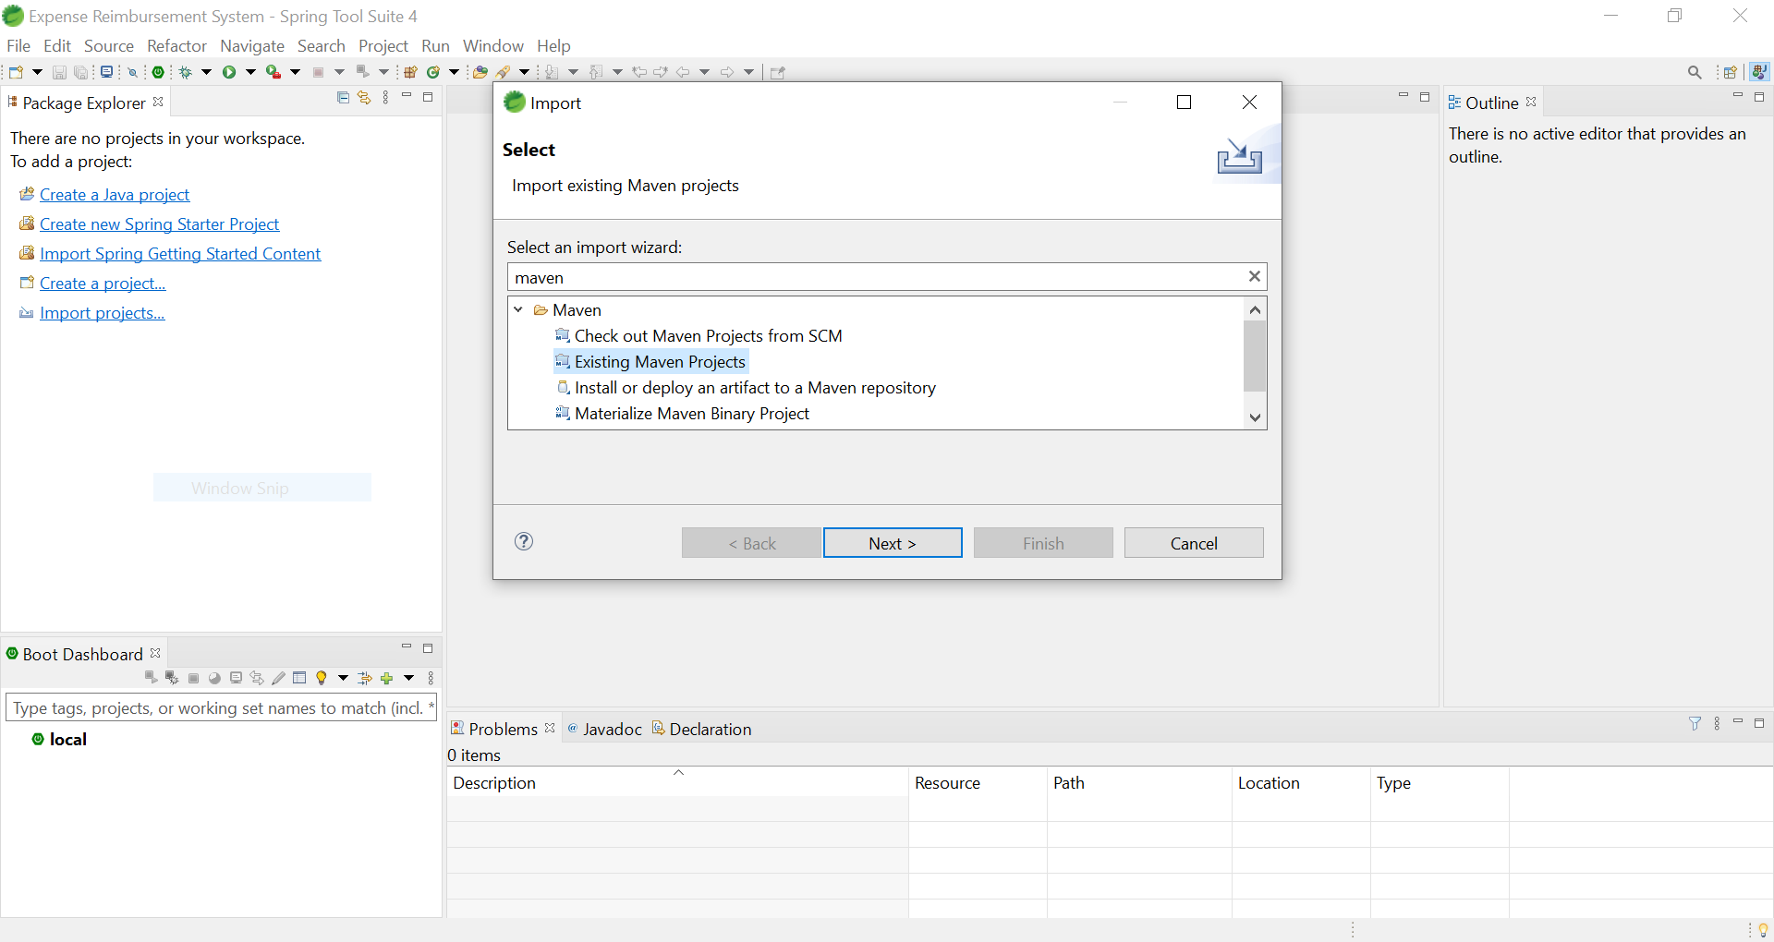Open the Navigate menu

pyautogui.click(x=252, y=45)
